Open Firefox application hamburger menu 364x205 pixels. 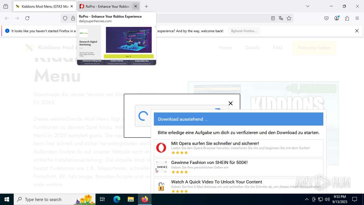pos(357,18)
